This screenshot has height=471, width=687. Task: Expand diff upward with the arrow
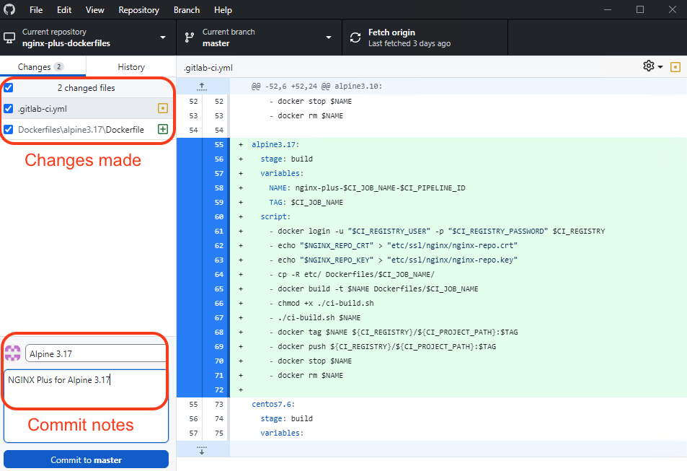click(x=202, y=86)
